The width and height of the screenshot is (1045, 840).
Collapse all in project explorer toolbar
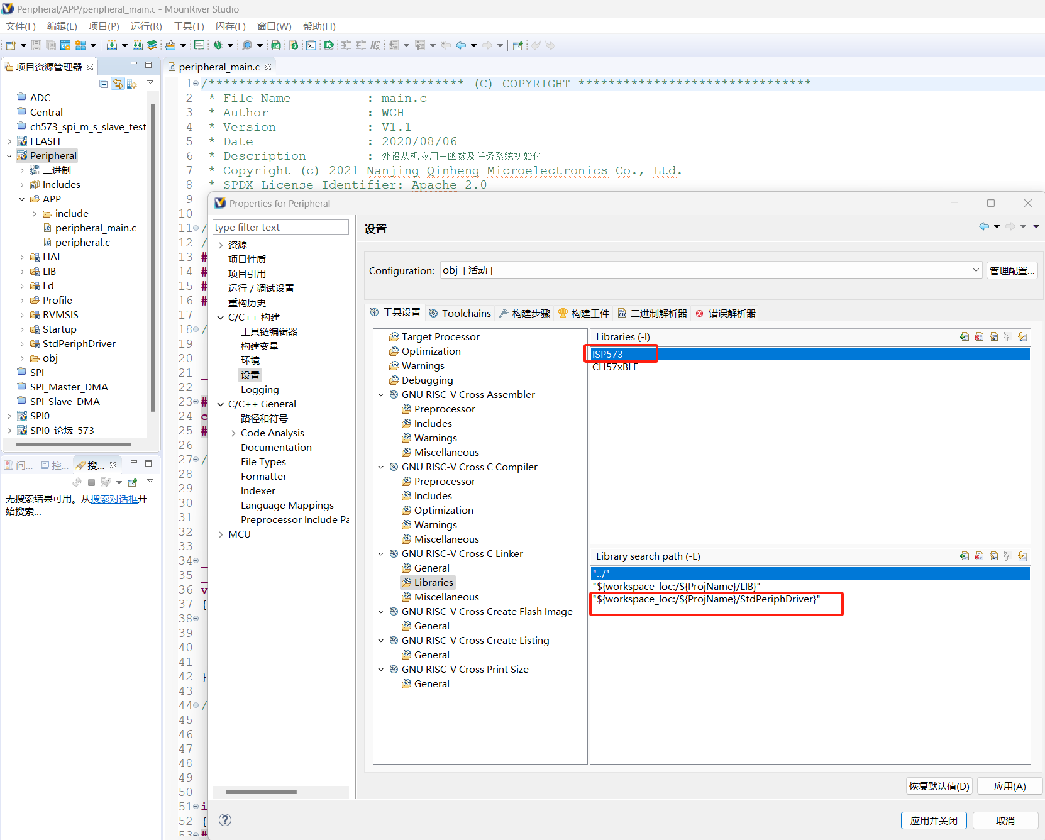tap(103, 84)
